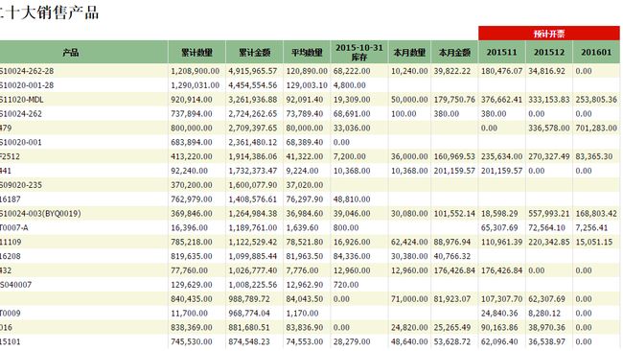Screen dimensions: 623x351
Task: Select product cell S10020-001-28
Action: tap(27, 85)
